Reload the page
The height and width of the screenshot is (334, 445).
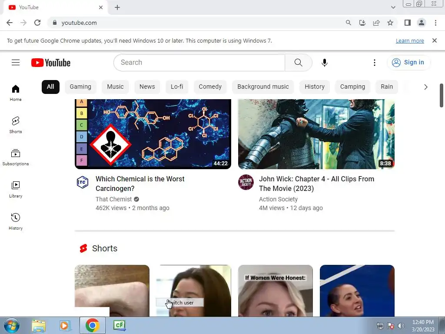tap(37, 23)
